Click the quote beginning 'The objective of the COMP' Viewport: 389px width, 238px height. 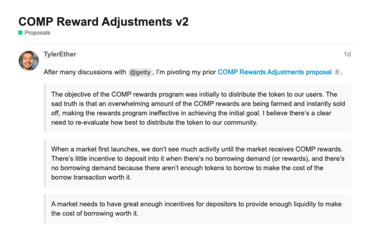198,108
